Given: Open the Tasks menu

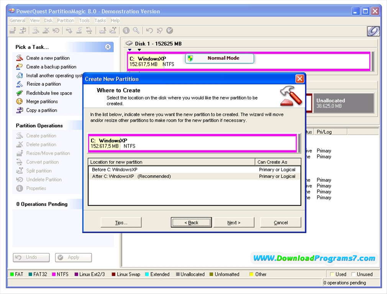Looking at the screenshot, I should [x=100, y=20].
